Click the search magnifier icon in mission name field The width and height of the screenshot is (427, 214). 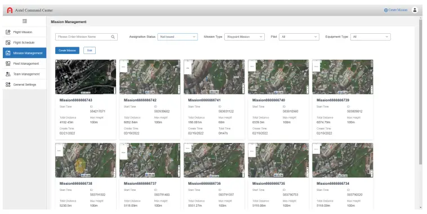[x=113, y=37]
